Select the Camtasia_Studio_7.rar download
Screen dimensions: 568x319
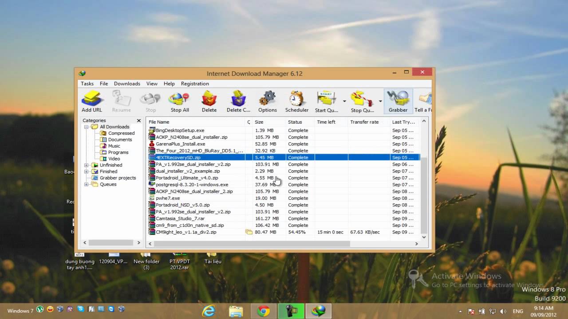[284, 218]
